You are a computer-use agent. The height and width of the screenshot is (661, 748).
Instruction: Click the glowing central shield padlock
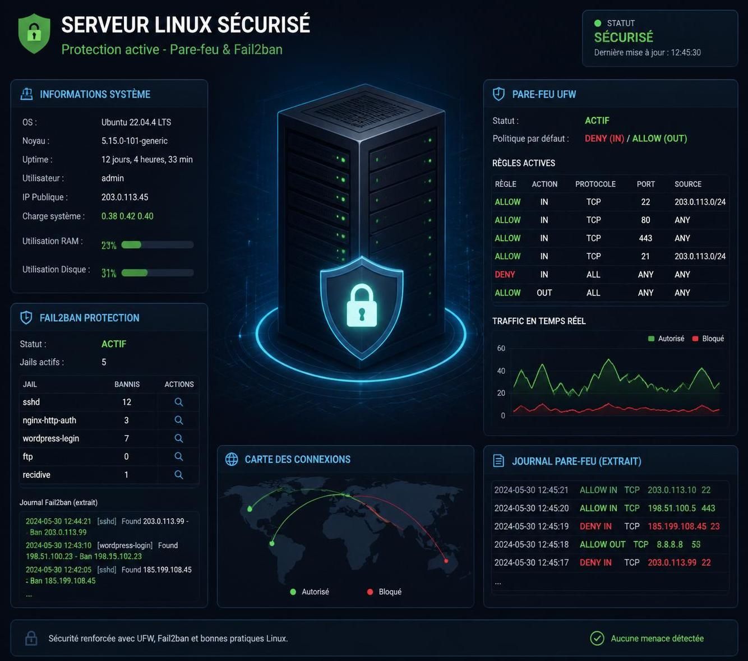pos(362,307)
